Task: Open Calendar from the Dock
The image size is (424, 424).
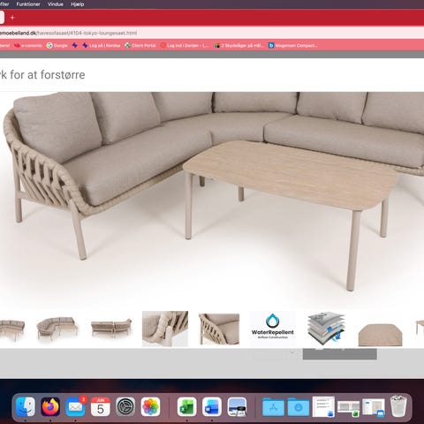Action: click(x=101, y=406)
